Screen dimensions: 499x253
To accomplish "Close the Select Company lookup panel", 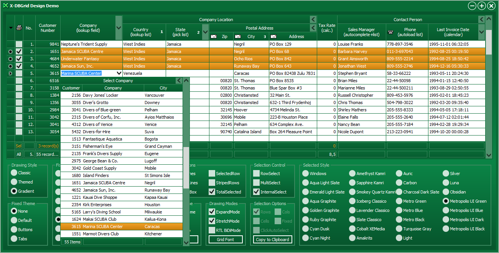I will pyautogui.click(x=179, y=81).
